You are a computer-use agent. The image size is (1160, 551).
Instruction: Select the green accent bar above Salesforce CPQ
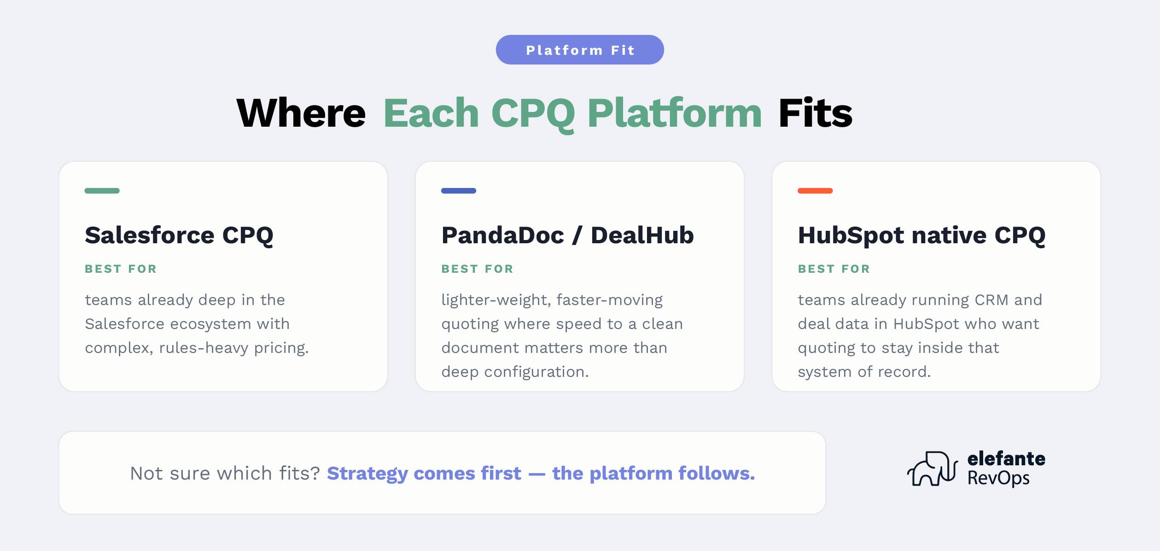point(102,191)
